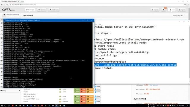This screenshot has height=107, width=190.
Task: Click Start for ClamAV
Action: 77,102
